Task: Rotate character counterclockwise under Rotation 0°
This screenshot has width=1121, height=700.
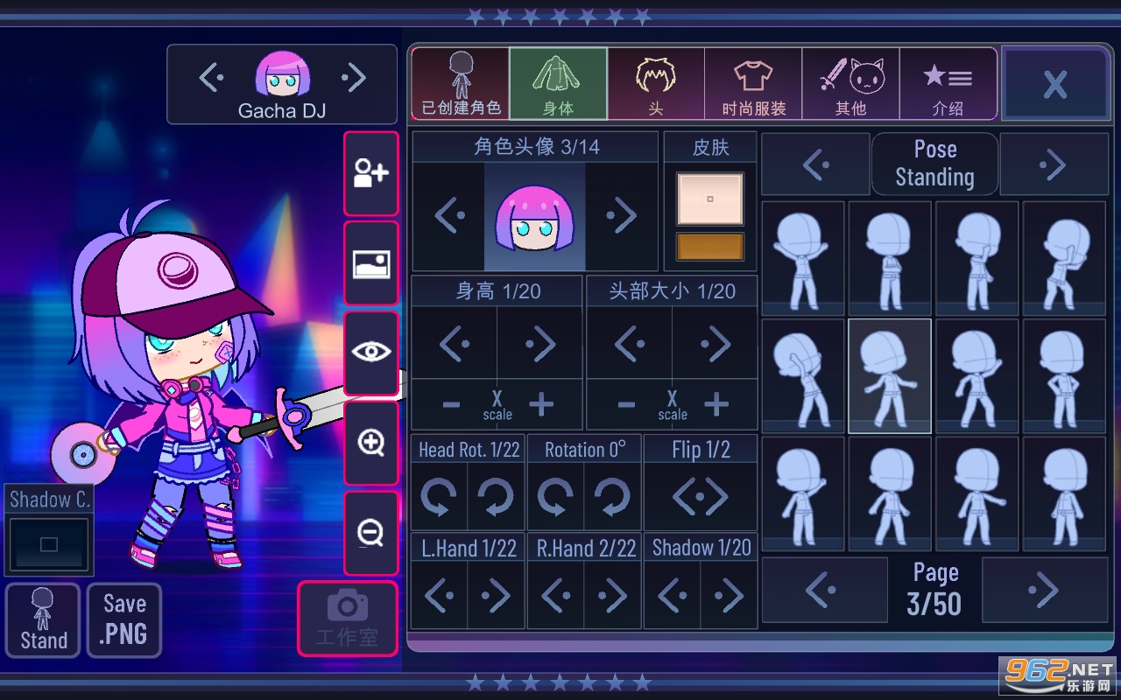Action: click(x=556, y=497)
